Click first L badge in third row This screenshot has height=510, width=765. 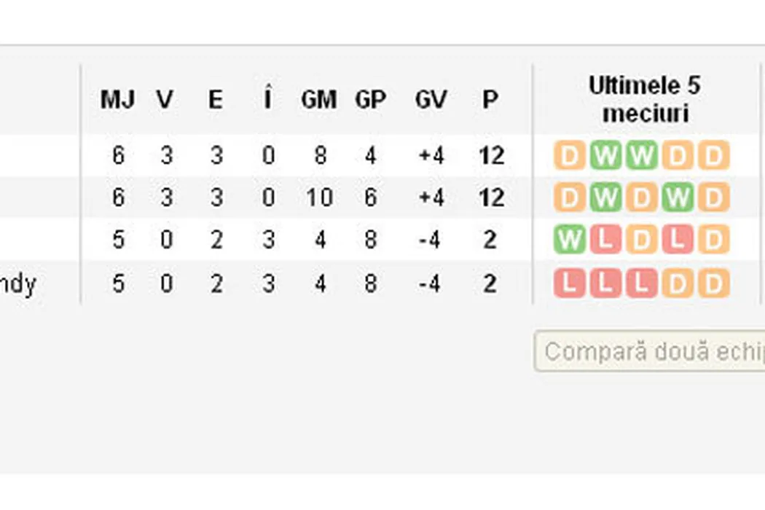coord(605,240)
